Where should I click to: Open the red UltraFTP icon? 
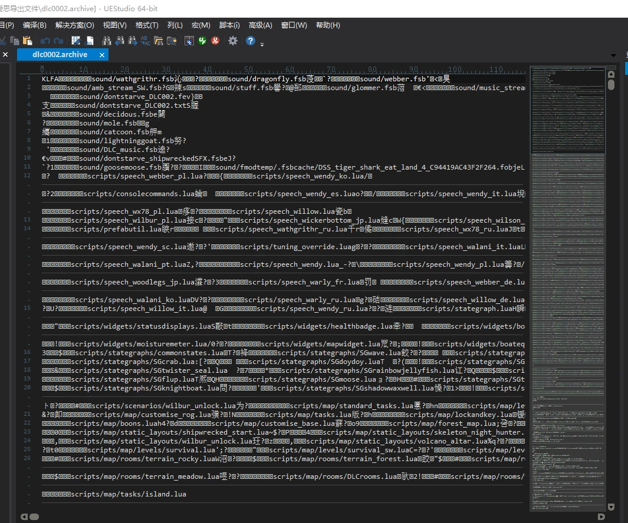[x=216, y=41]
